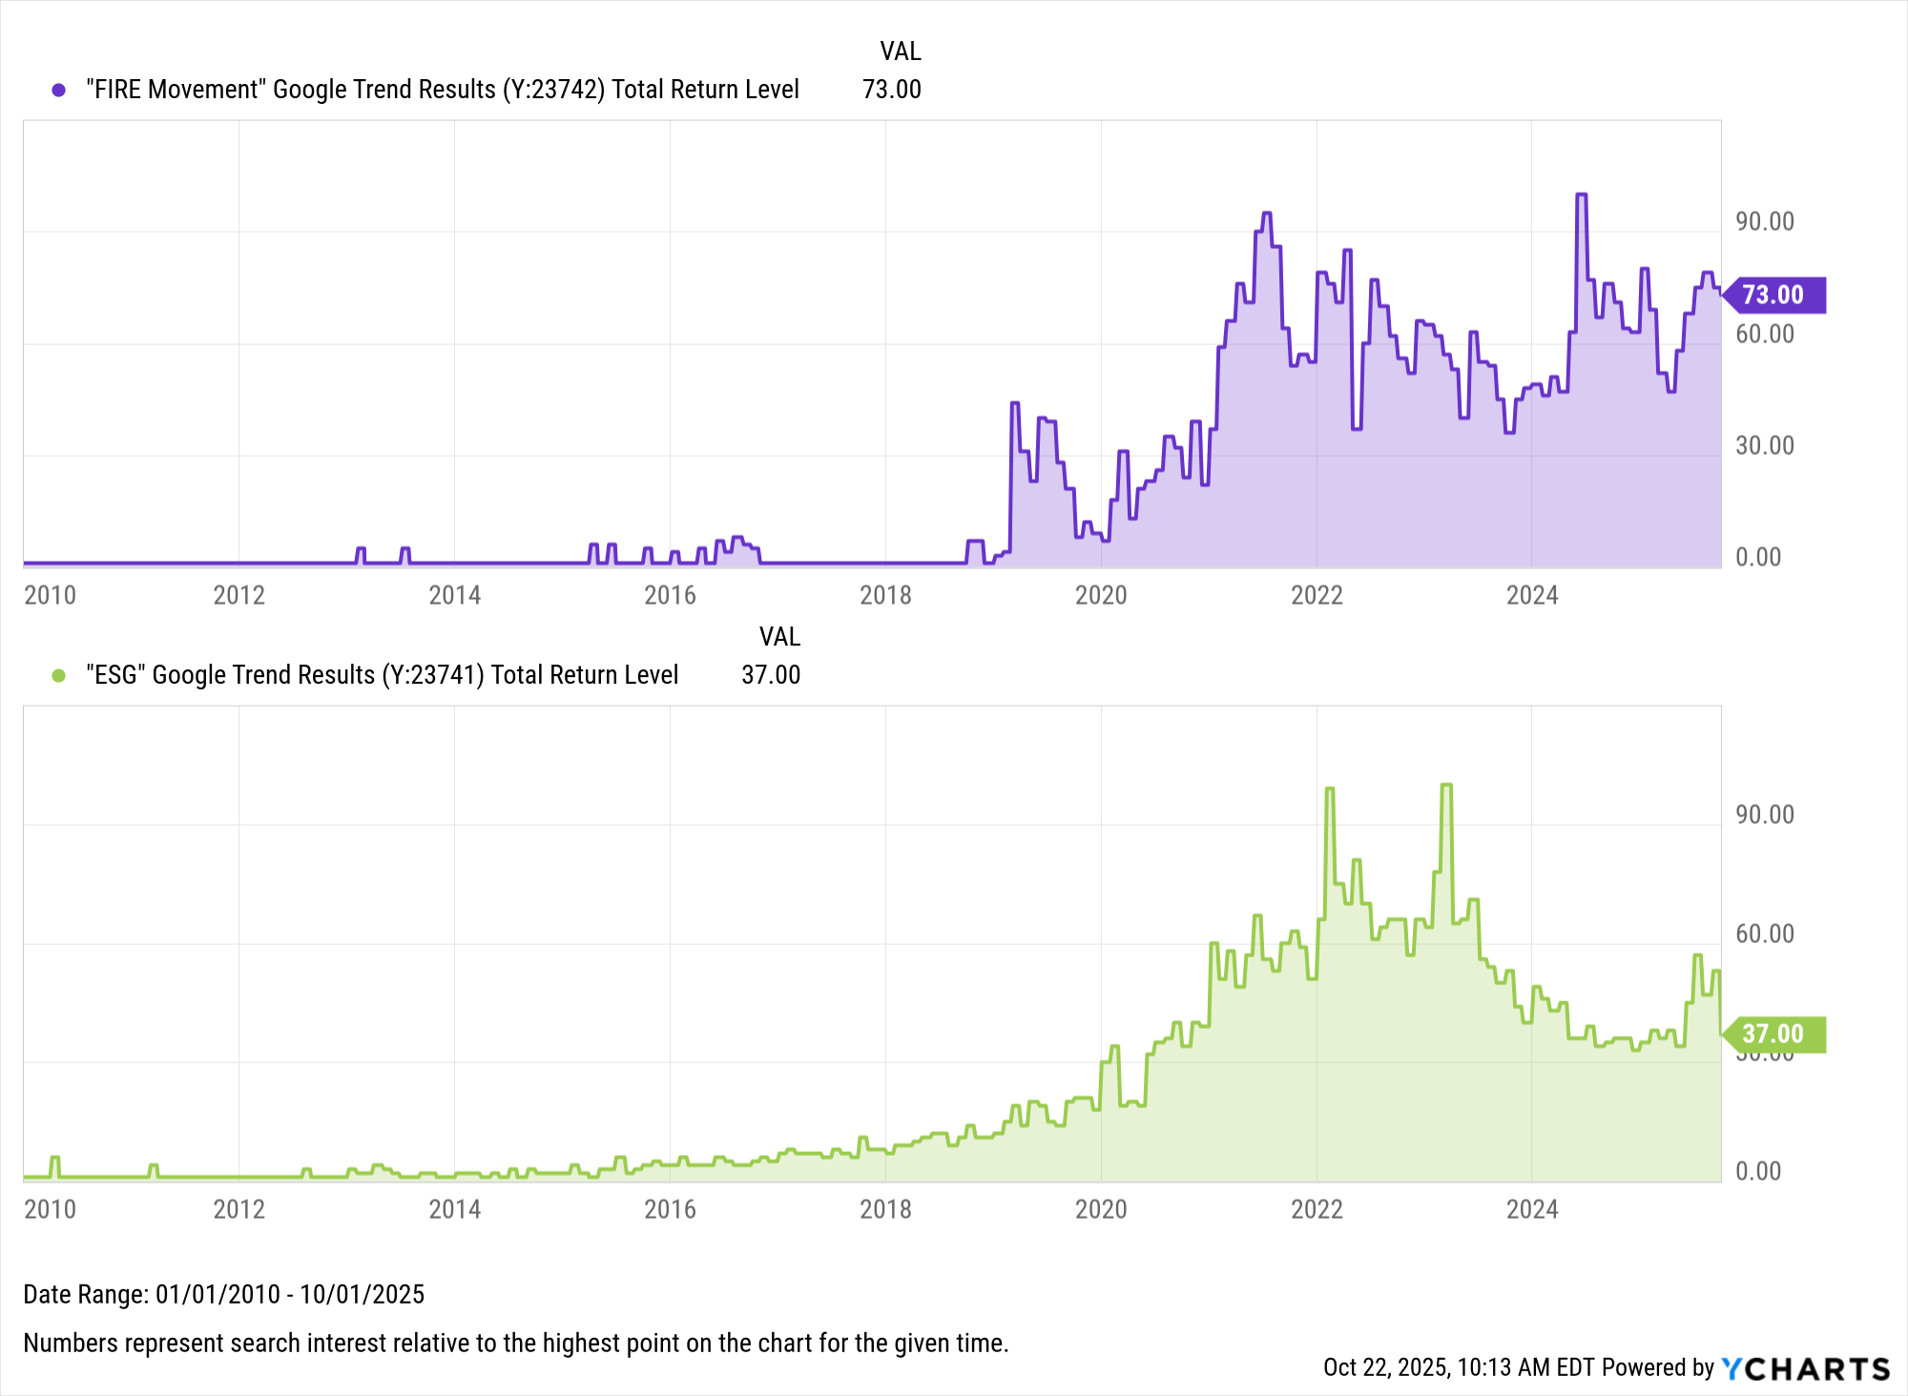Click the 60.00 gridline label on ESG chart
The height and width of the screenshot is (1396, 1908).
(x=1764, y=934)
